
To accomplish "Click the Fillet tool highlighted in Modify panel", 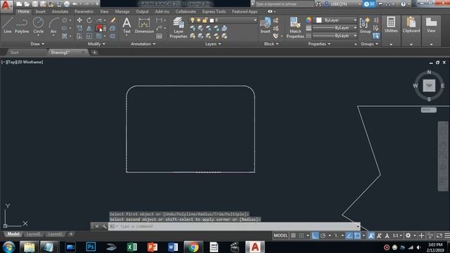I will tap(99, 28).
